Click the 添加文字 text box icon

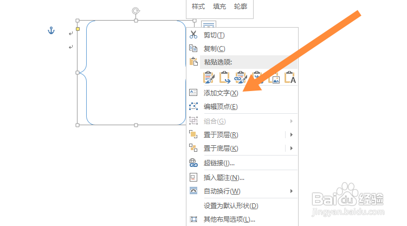pos(193,93)
